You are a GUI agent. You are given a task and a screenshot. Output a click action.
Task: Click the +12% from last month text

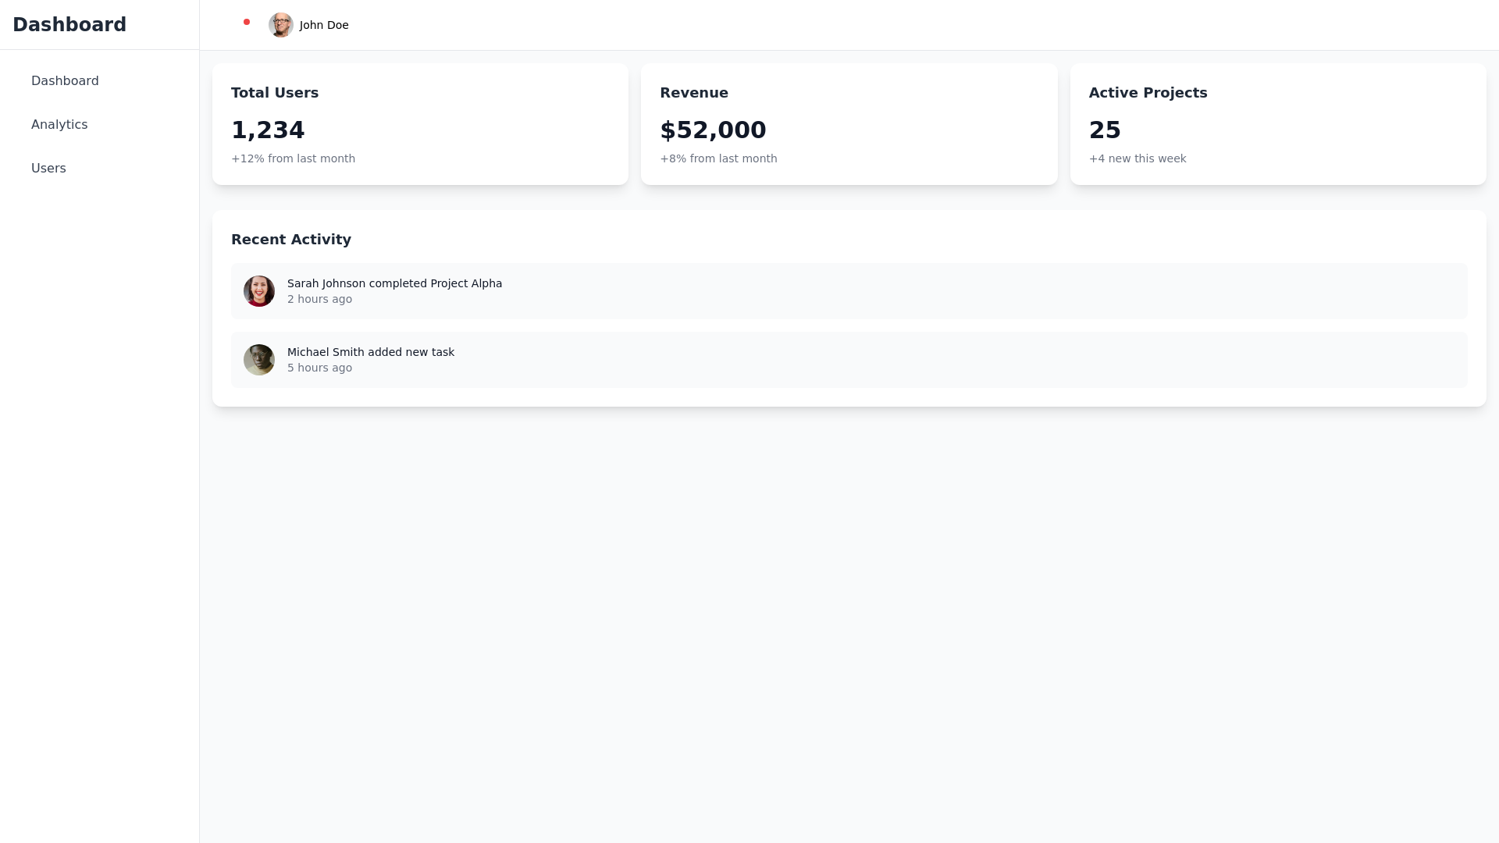pos(293,158)
